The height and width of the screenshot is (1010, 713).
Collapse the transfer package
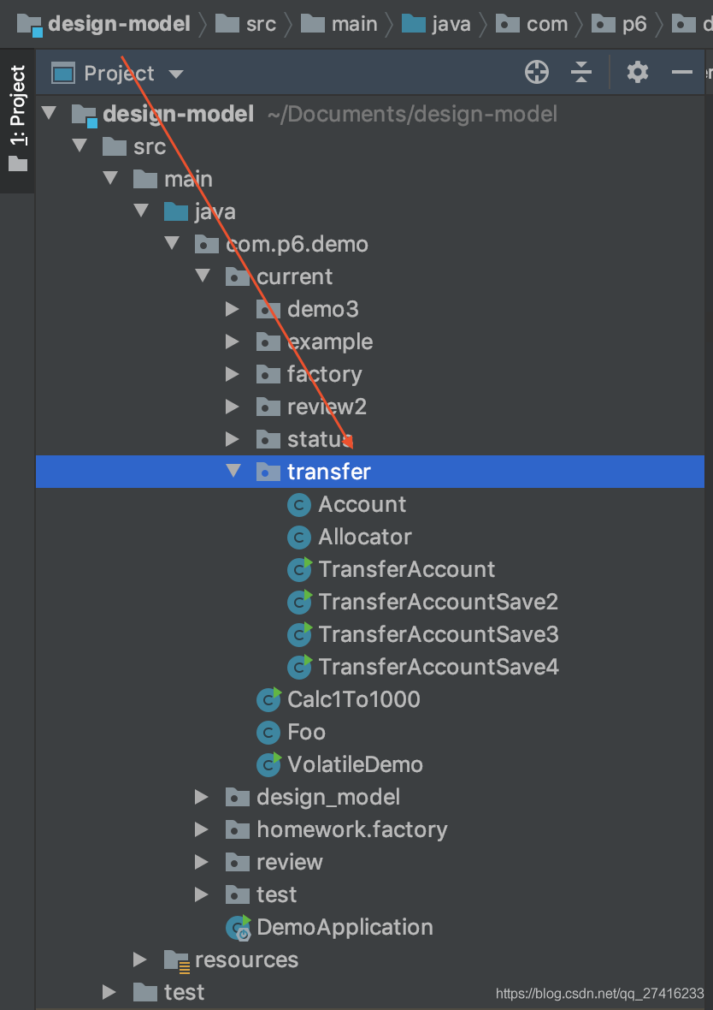233,471
